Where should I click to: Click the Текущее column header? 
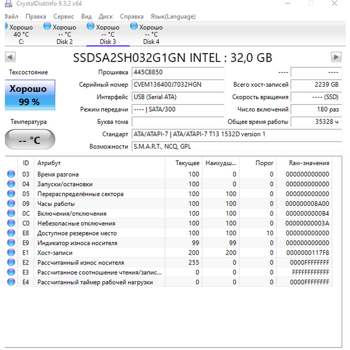coord(184,163)
